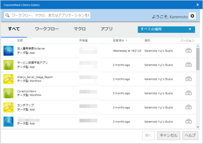Open version history for 法人番号検索forServer
The height and width of the screenshot is (144, 203).
pos(188,50)
